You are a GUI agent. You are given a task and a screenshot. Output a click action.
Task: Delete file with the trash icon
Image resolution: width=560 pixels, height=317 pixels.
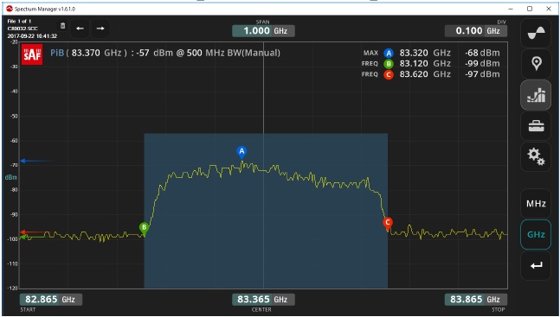63,26
